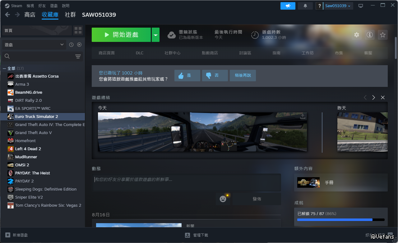Open advanced filter options icon

pyautogui.click(x=78, y=56)
